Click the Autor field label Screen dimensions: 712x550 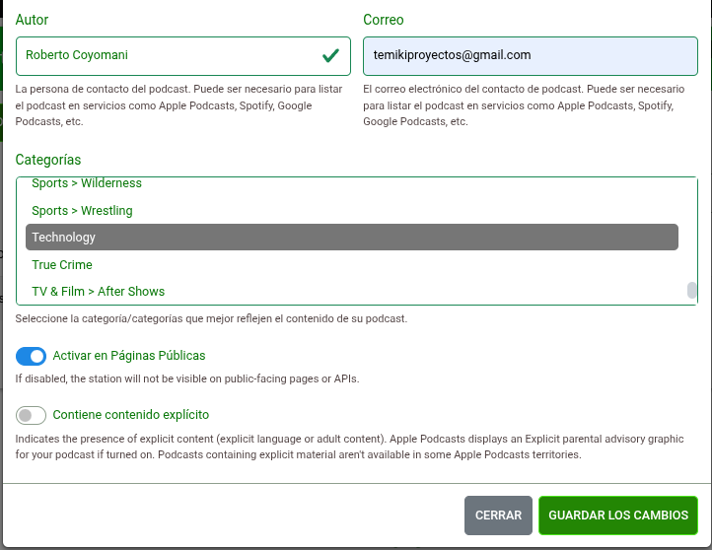32,20
